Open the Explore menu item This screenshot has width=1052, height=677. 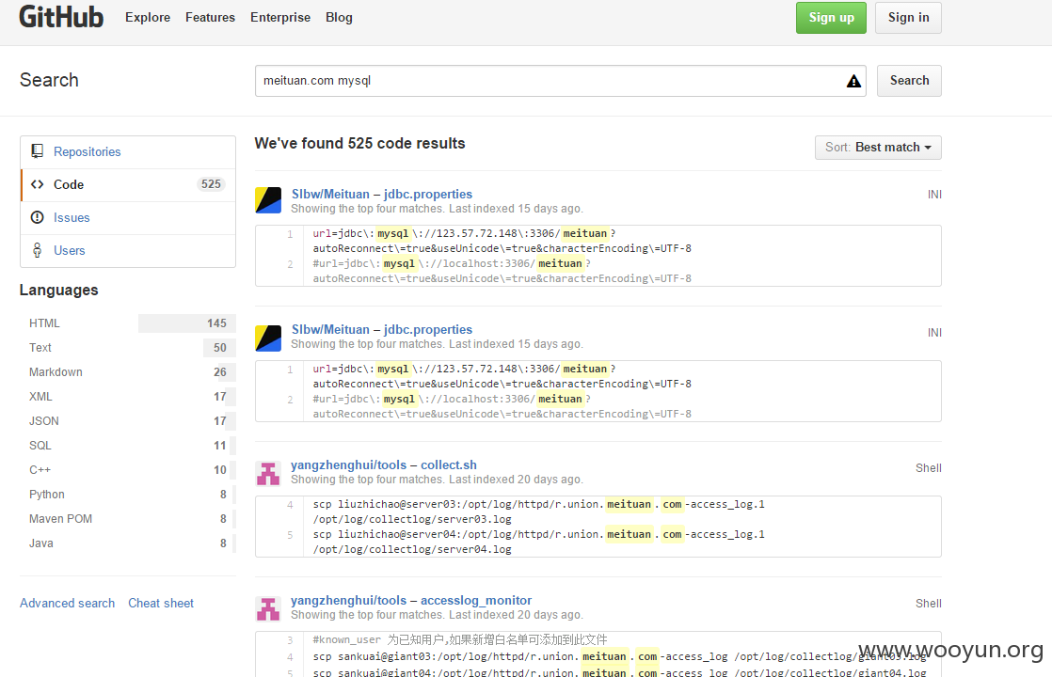coord(148,18)
